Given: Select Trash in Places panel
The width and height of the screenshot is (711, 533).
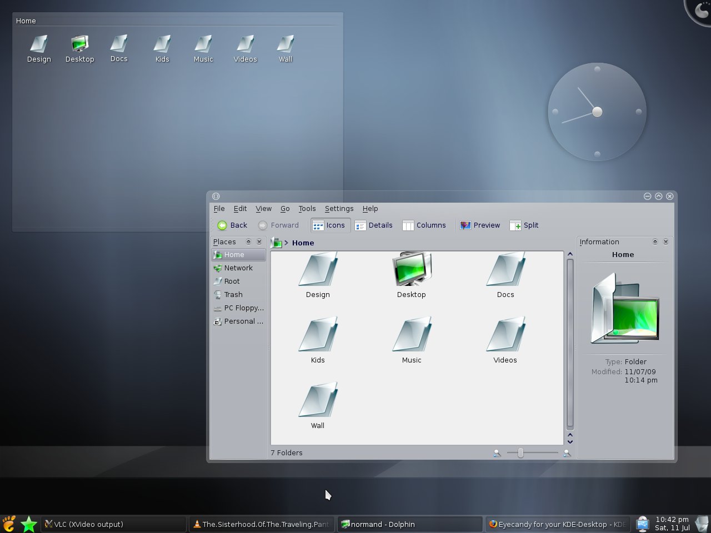Looking at the screenshot, I should coord(239,295).
